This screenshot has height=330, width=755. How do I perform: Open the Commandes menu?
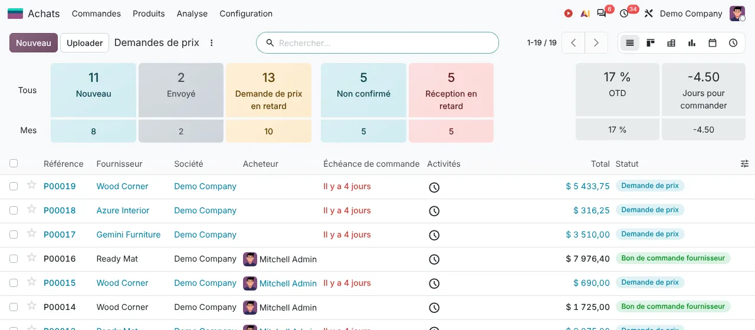(x=96, y=14)
